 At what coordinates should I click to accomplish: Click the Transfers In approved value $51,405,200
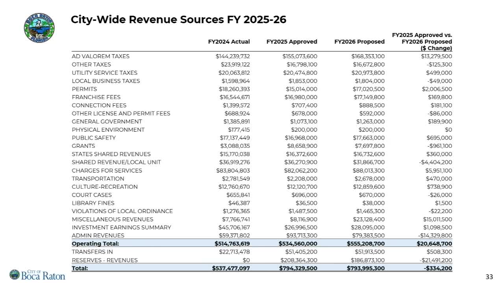click(x=301, y=252)
